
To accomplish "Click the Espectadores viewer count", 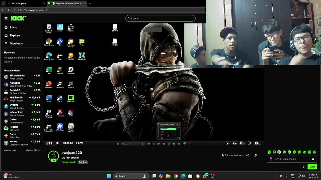I will click(232, 155).
